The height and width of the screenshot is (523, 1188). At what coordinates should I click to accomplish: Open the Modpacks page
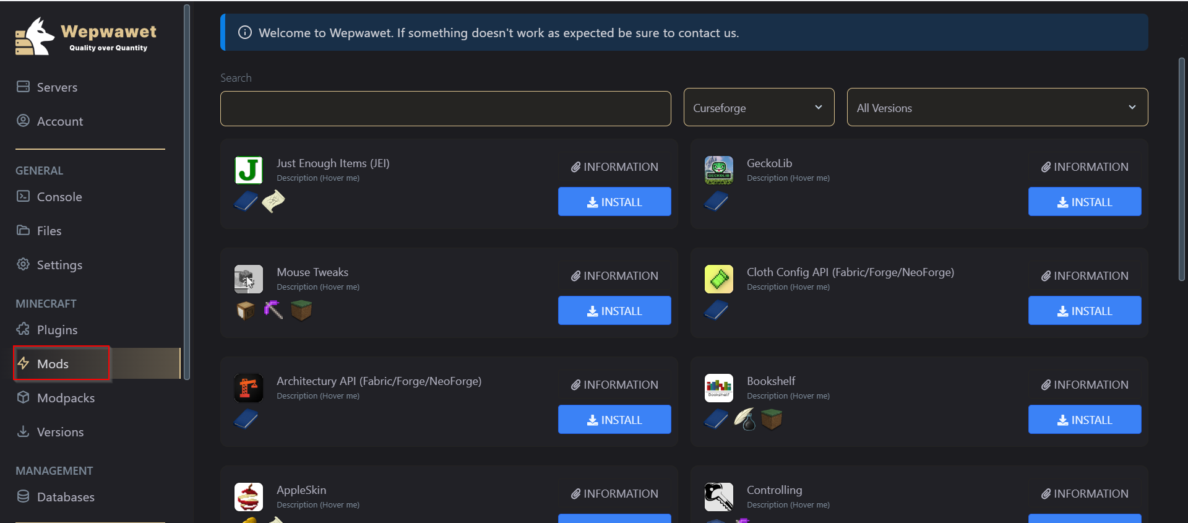tap(56, 398)
